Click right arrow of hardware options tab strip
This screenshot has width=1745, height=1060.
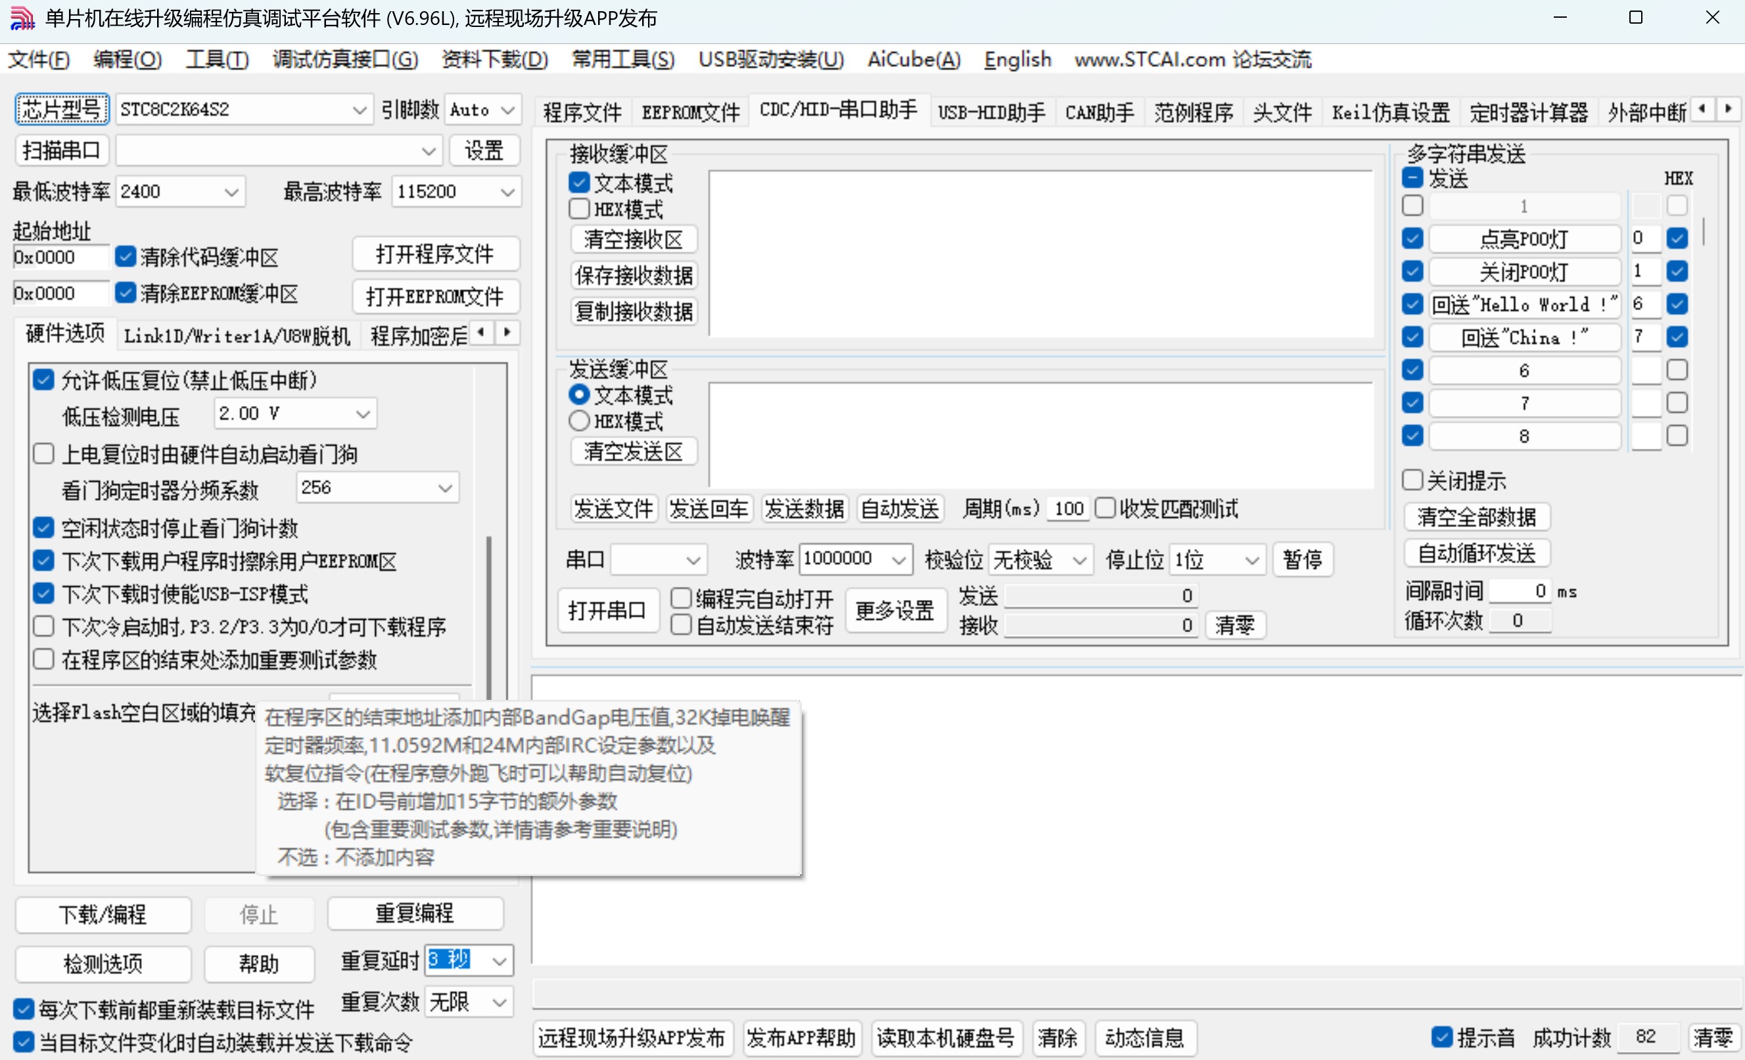pos(507,332)
